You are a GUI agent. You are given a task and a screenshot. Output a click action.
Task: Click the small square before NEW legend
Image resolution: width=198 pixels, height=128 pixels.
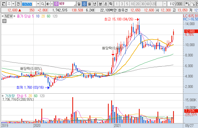[x=2, y=16]
